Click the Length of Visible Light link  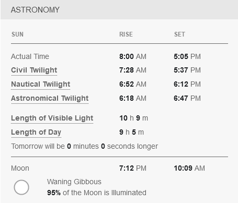point(52,118)
